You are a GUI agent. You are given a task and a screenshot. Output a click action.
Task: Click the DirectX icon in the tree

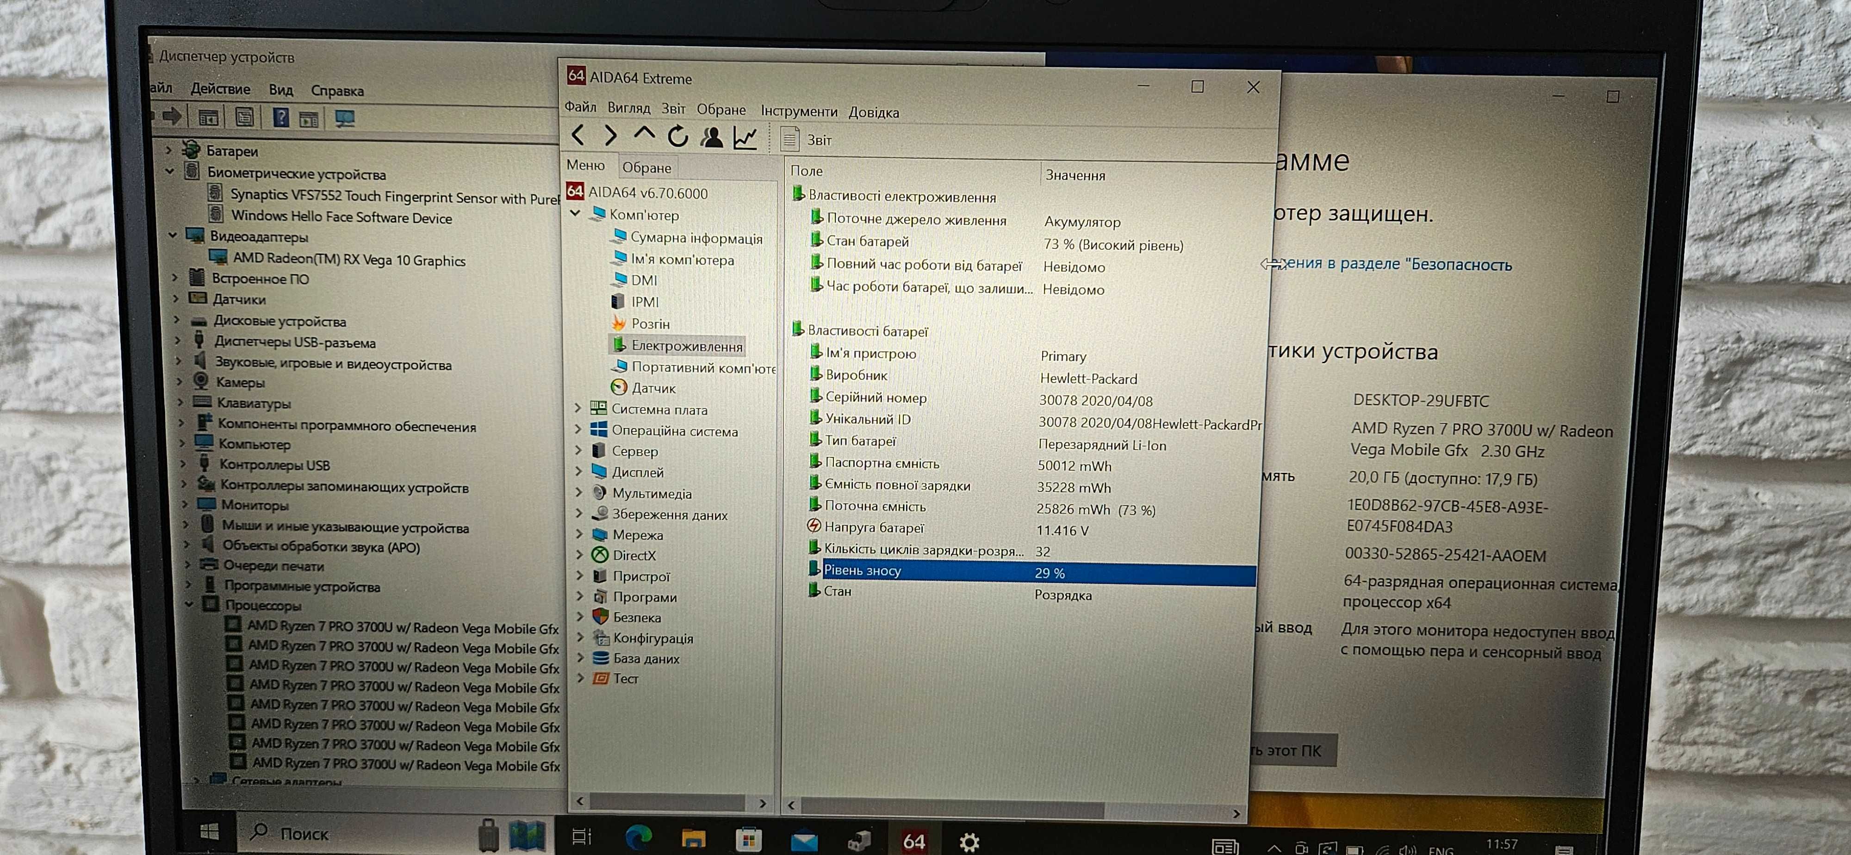599,555
